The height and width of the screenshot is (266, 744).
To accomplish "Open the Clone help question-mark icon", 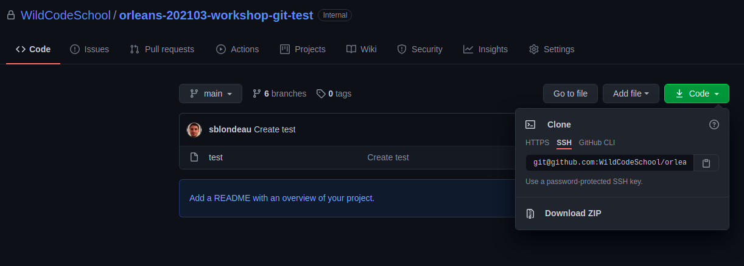I will coord(714,124).
